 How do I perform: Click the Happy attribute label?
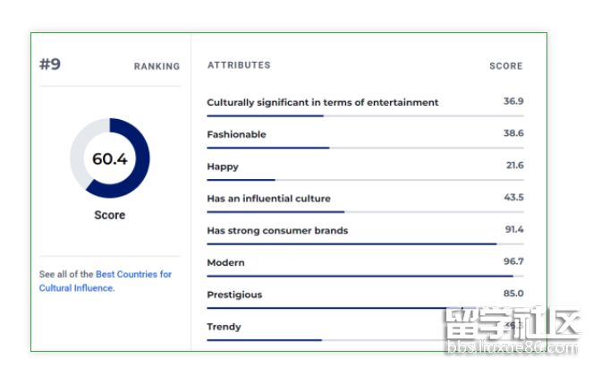click(223, 166)
